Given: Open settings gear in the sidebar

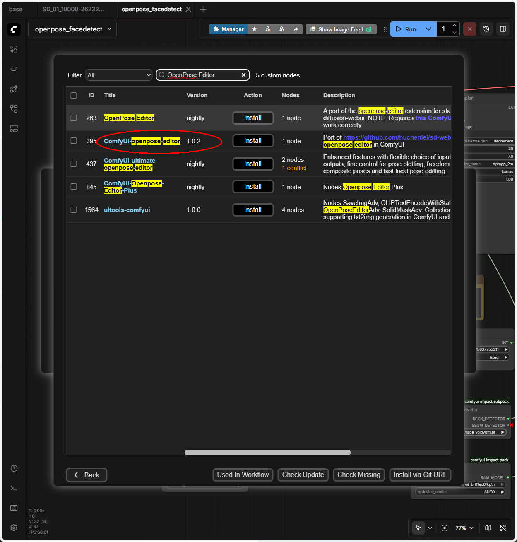Looking at the screenshot, I should (x=14, y=528).
